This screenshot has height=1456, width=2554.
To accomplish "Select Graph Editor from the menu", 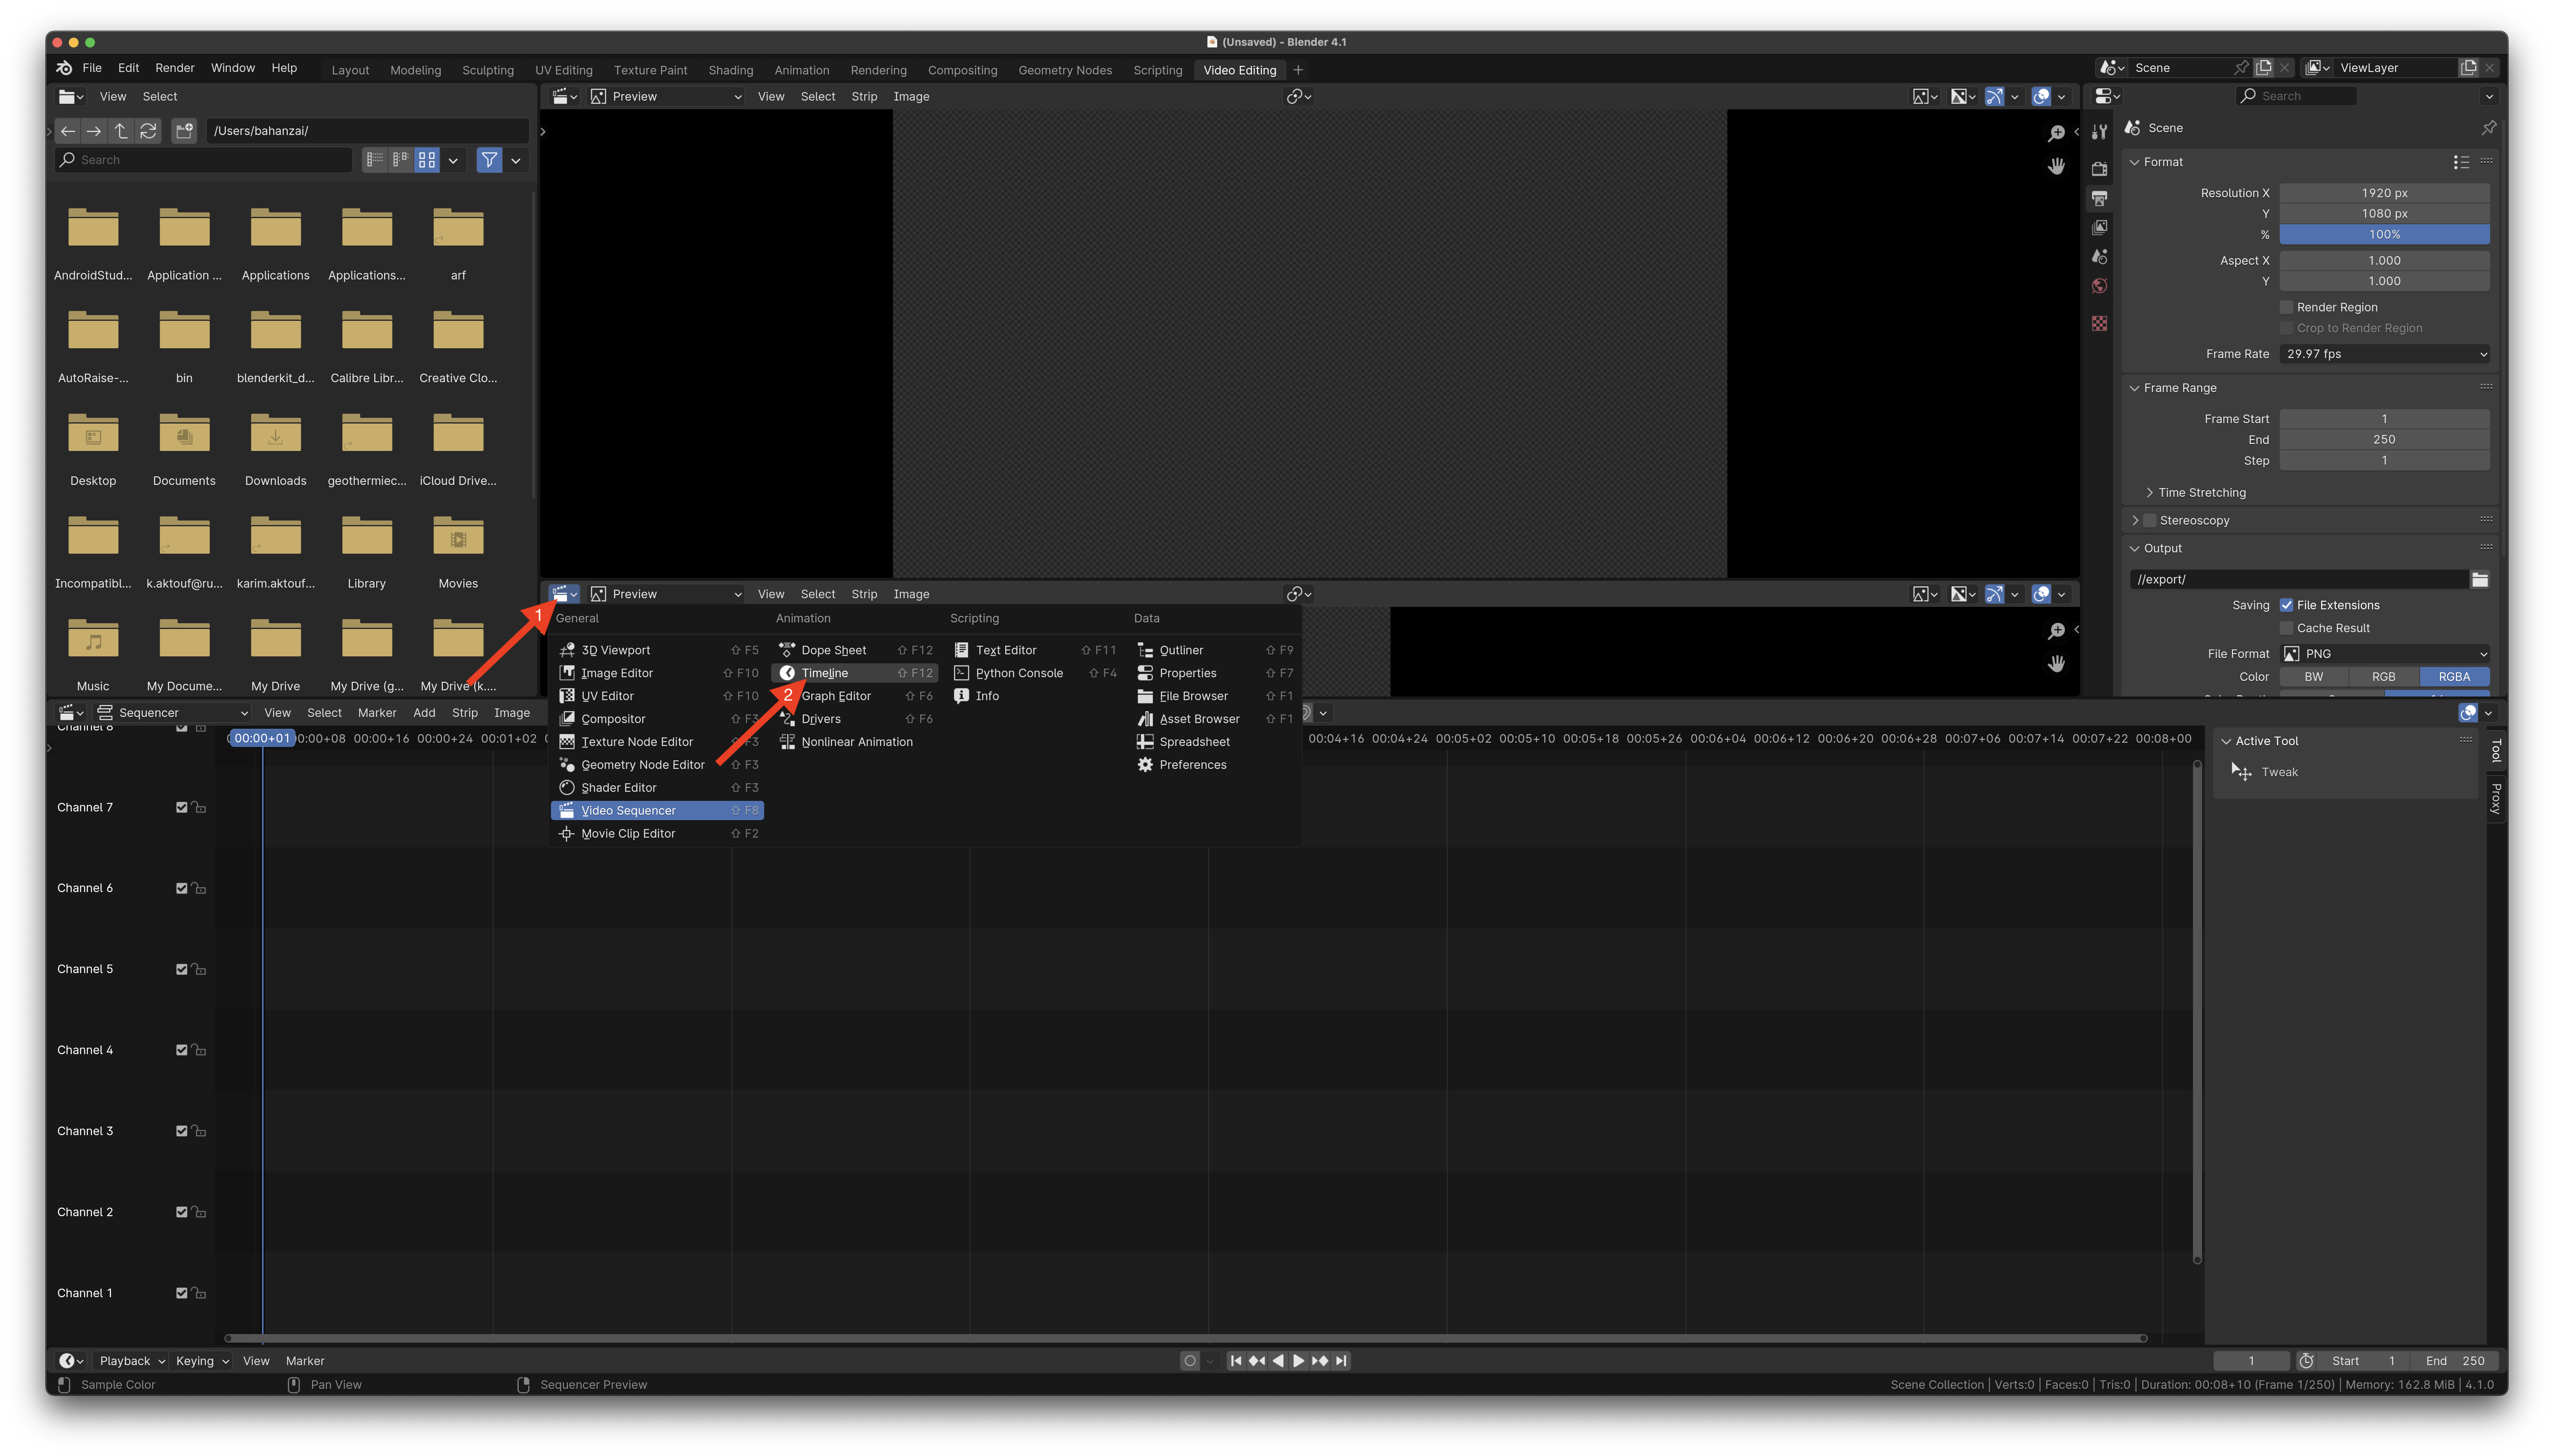I will pyautogui.click(x=854, y=696).
